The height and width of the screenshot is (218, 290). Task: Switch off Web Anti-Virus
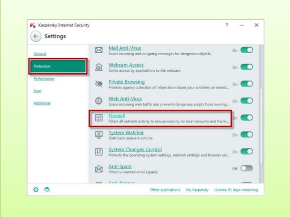[x=247, y=101]
